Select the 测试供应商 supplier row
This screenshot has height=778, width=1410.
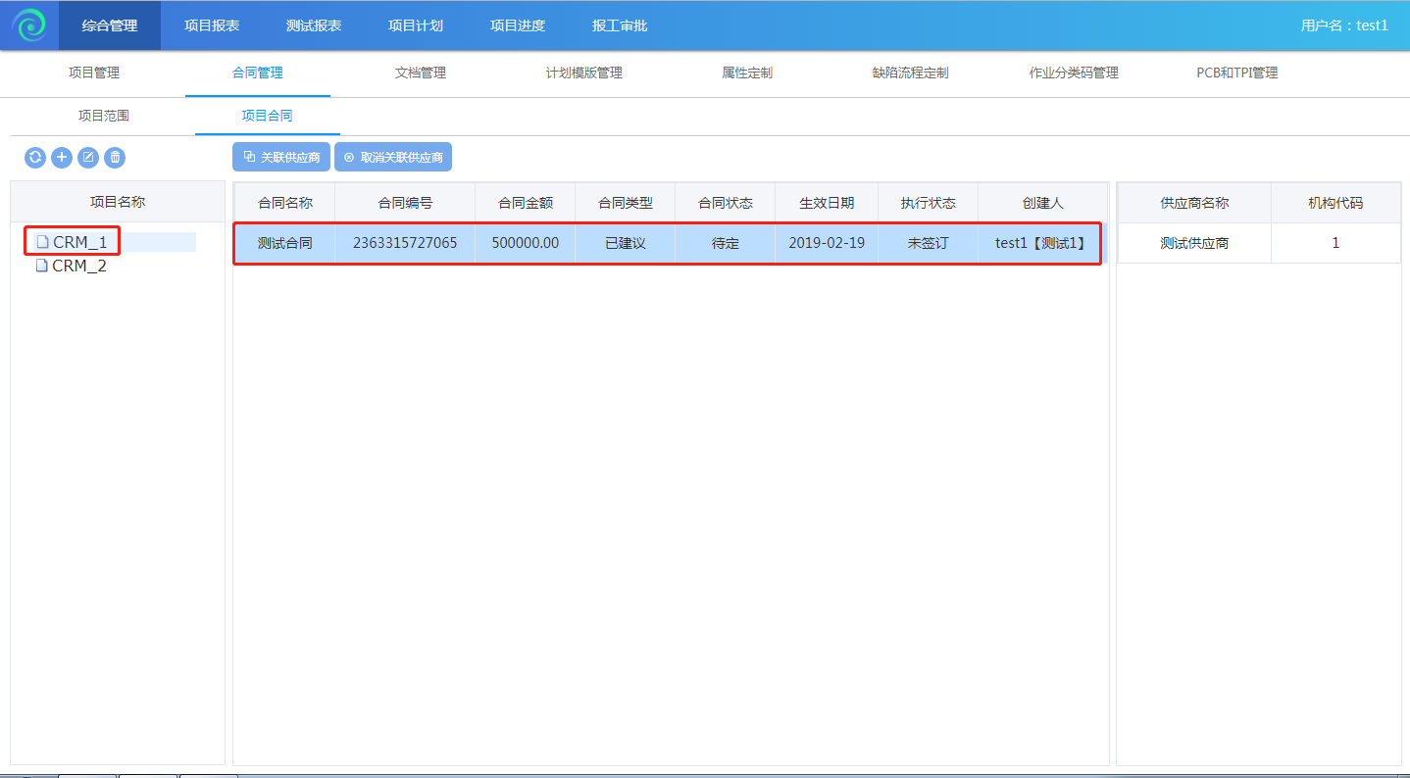click(1194, 243)
